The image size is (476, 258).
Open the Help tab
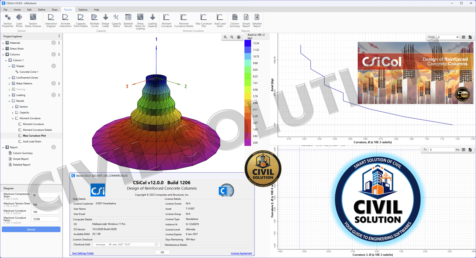pos(96,10)
